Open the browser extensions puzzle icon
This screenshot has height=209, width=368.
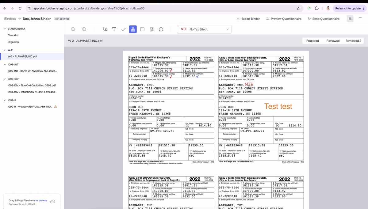click(x=317, y=8)
